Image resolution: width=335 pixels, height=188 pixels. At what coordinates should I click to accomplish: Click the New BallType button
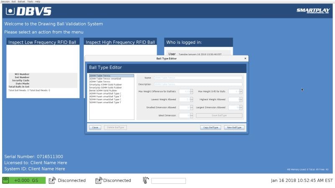click(234, 127)
